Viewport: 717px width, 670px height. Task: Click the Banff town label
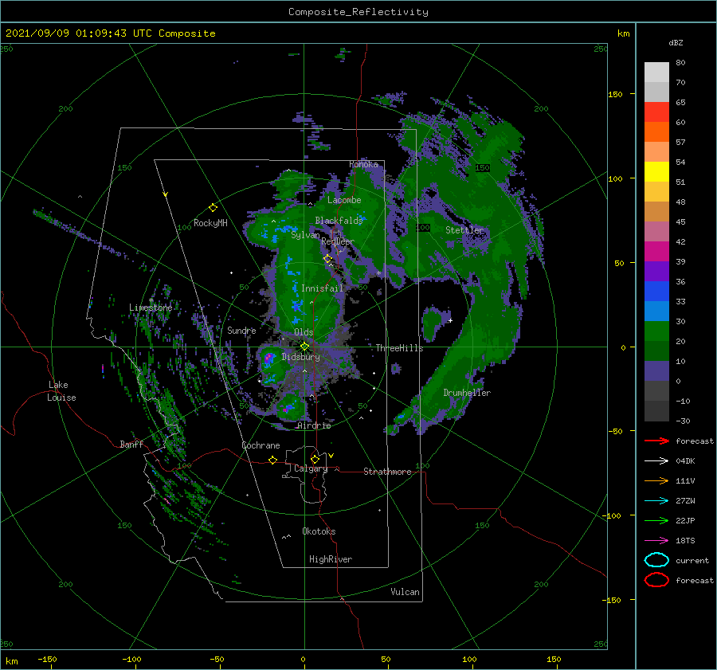pos(131,445)
